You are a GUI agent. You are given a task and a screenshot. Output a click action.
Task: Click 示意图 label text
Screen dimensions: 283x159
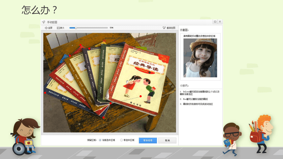(184, 30)
